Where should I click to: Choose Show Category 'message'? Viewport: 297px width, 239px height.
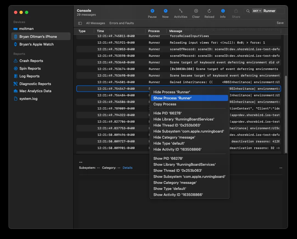[x=189, y=183]
